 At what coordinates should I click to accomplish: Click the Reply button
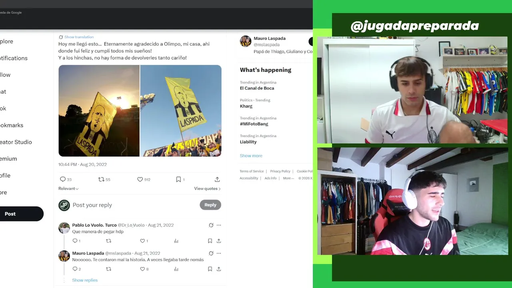point(210,205)
